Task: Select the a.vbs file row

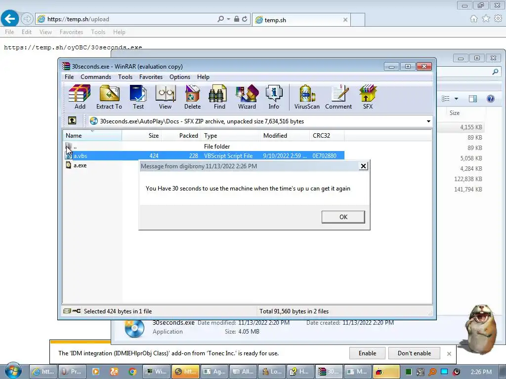Action: coord(205,155)
